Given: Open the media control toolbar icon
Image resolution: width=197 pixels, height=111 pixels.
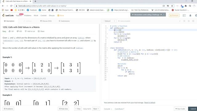Looking at the screenshot, I should tap(190, 6).
